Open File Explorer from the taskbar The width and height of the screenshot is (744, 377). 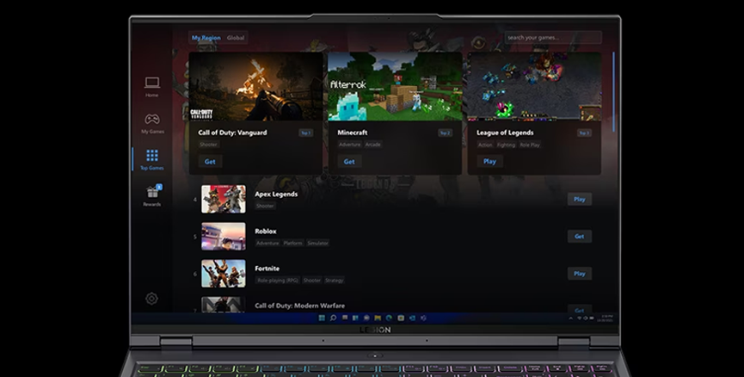[x=378, y=318]
